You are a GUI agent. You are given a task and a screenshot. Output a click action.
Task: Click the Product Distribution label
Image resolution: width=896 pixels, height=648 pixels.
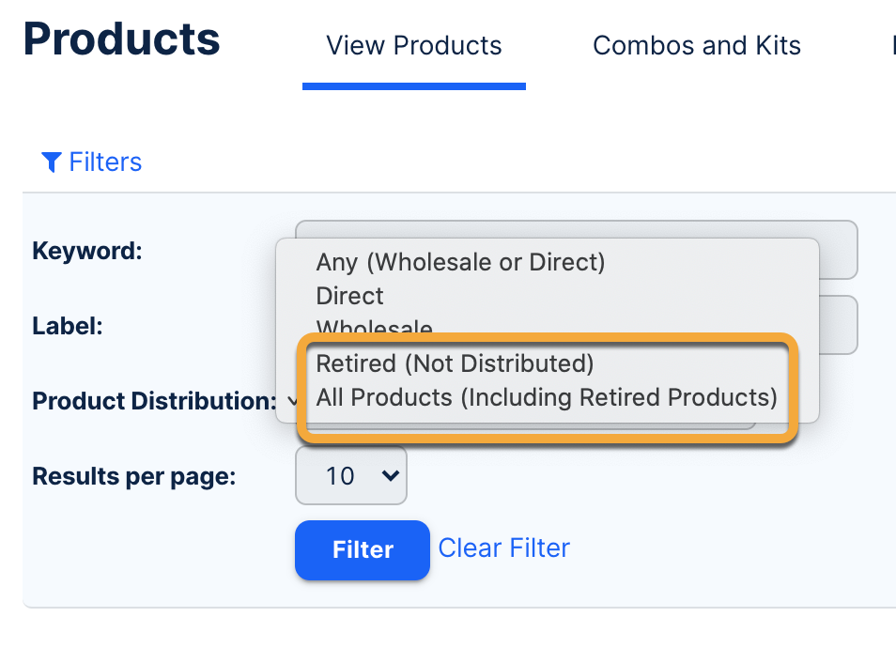click(x=153, y=401)
